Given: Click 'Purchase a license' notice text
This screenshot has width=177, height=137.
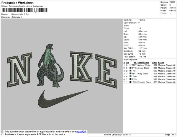Looking at the screenshot, I should click(x=35, y=134).
